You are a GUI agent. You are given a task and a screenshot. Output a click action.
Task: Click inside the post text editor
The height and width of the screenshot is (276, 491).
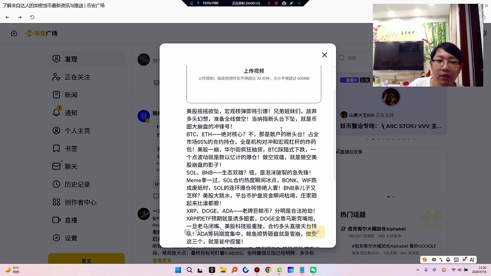(x=253, y=176)
